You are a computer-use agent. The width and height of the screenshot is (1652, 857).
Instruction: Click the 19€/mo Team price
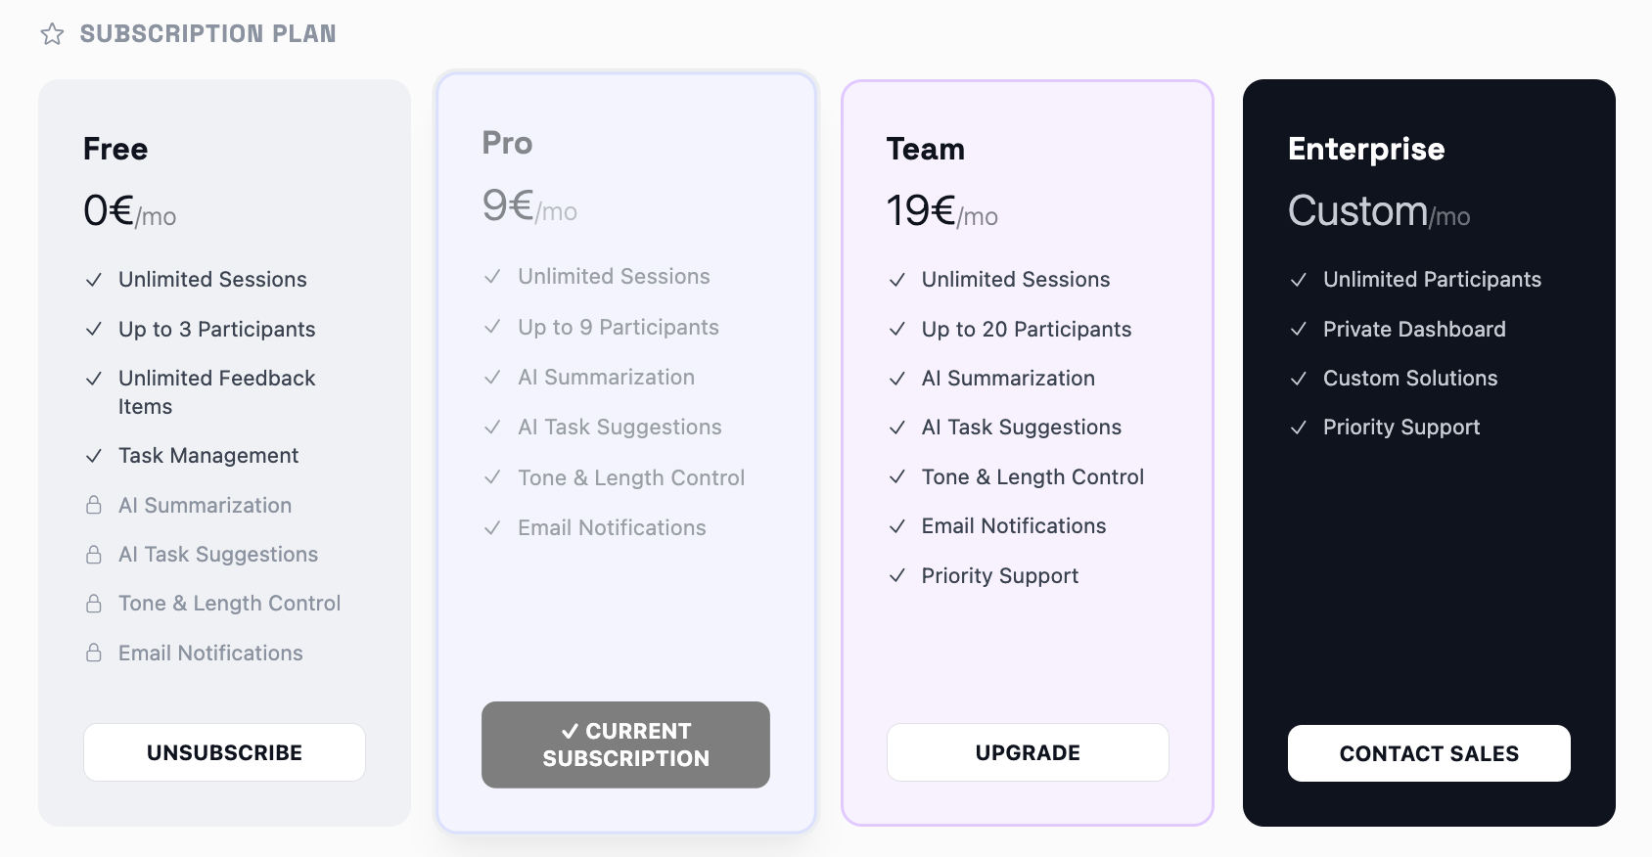click(x=941, y=211)
